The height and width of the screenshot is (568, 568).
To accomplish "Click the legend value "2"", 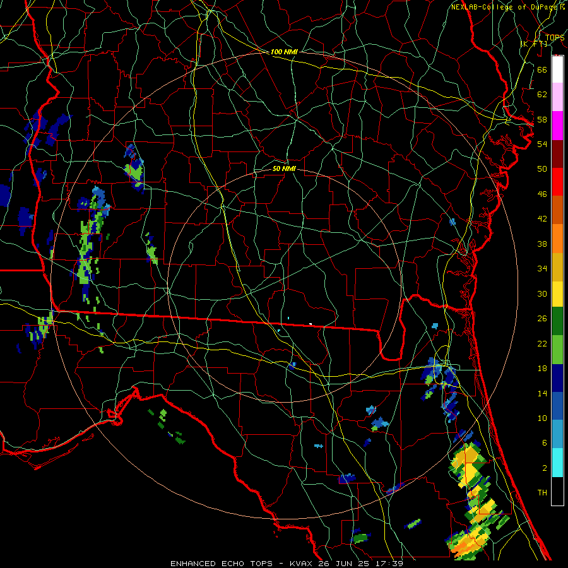I will tap(545, 468).
